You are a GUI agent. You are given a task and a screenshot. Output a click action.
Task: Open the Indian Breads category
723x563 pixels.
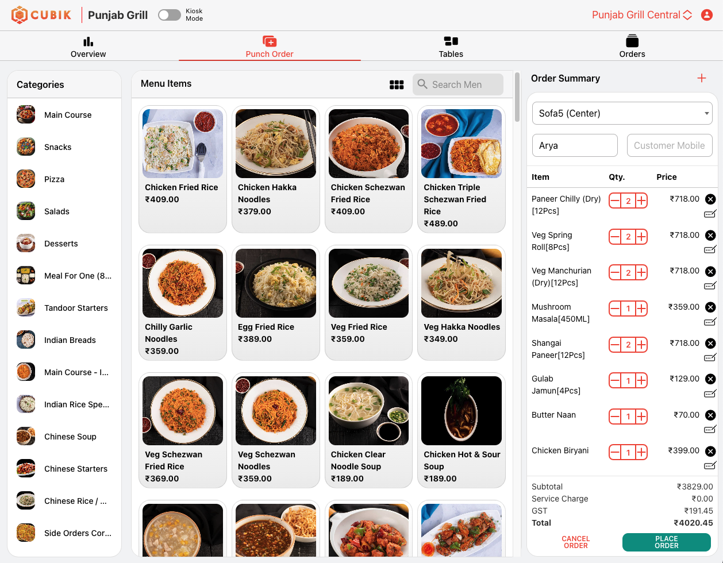64,340
